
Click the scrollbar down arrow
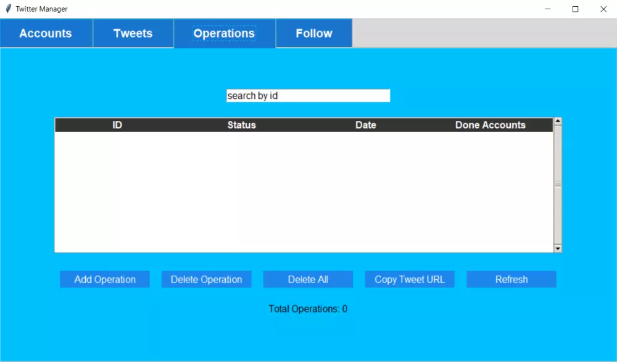pyautogui.click(x=558, y=248)
